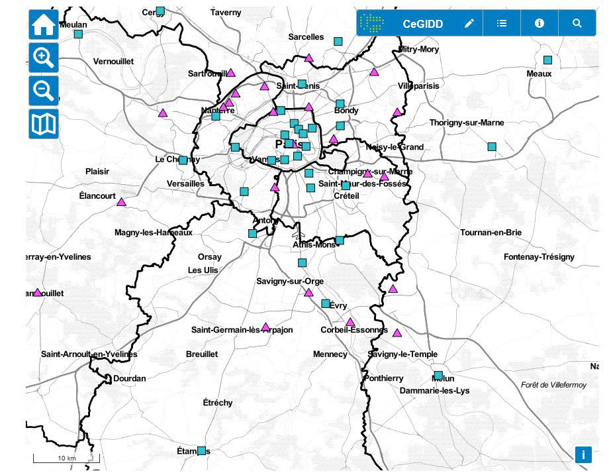Select teal square marker below Thorigny-sur-Marne
This screenshot has width=611, height=473.
(x=492, y=146)
